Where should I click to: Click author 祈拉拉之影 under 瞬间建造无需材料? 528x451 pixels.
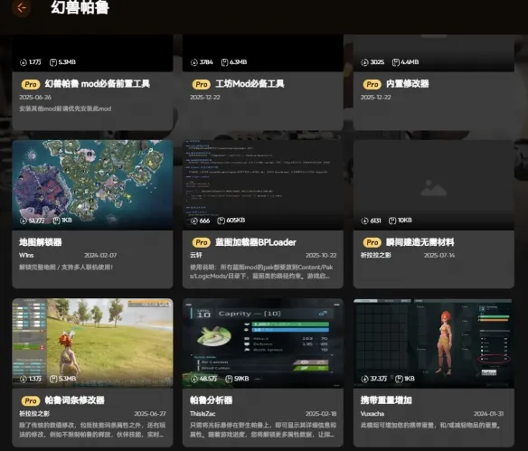pos(376,256)
